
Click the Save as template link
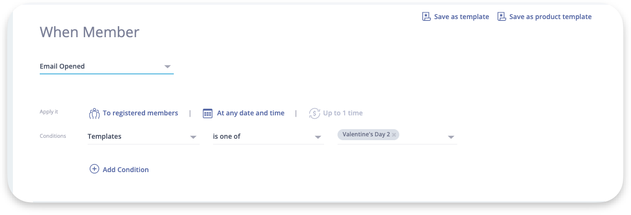[x=461, y=17]
